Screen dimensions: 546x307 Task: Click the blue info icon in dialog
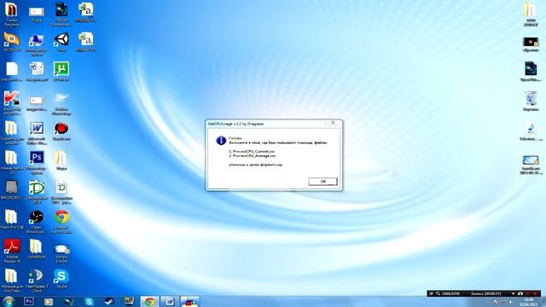pyautogui.click(x=221, y=140)
